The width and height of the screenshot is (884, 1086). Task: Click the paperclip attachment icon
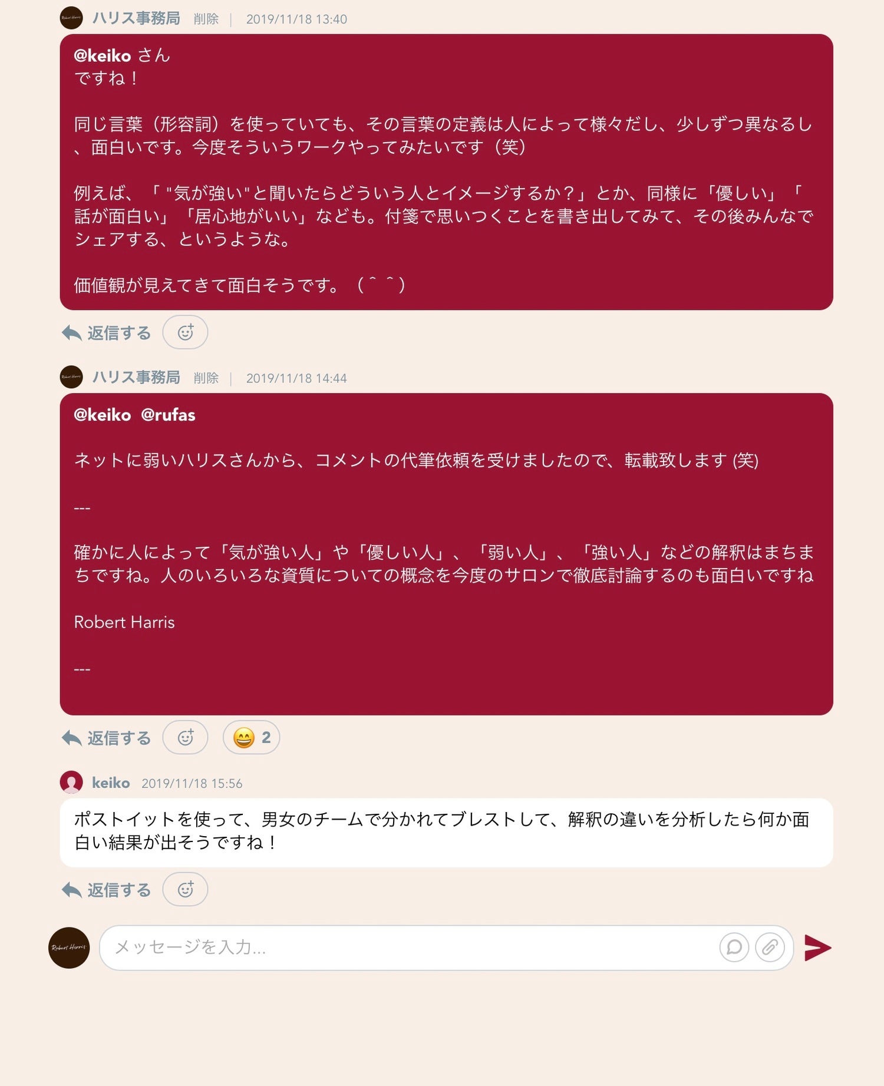coord(770,948)
